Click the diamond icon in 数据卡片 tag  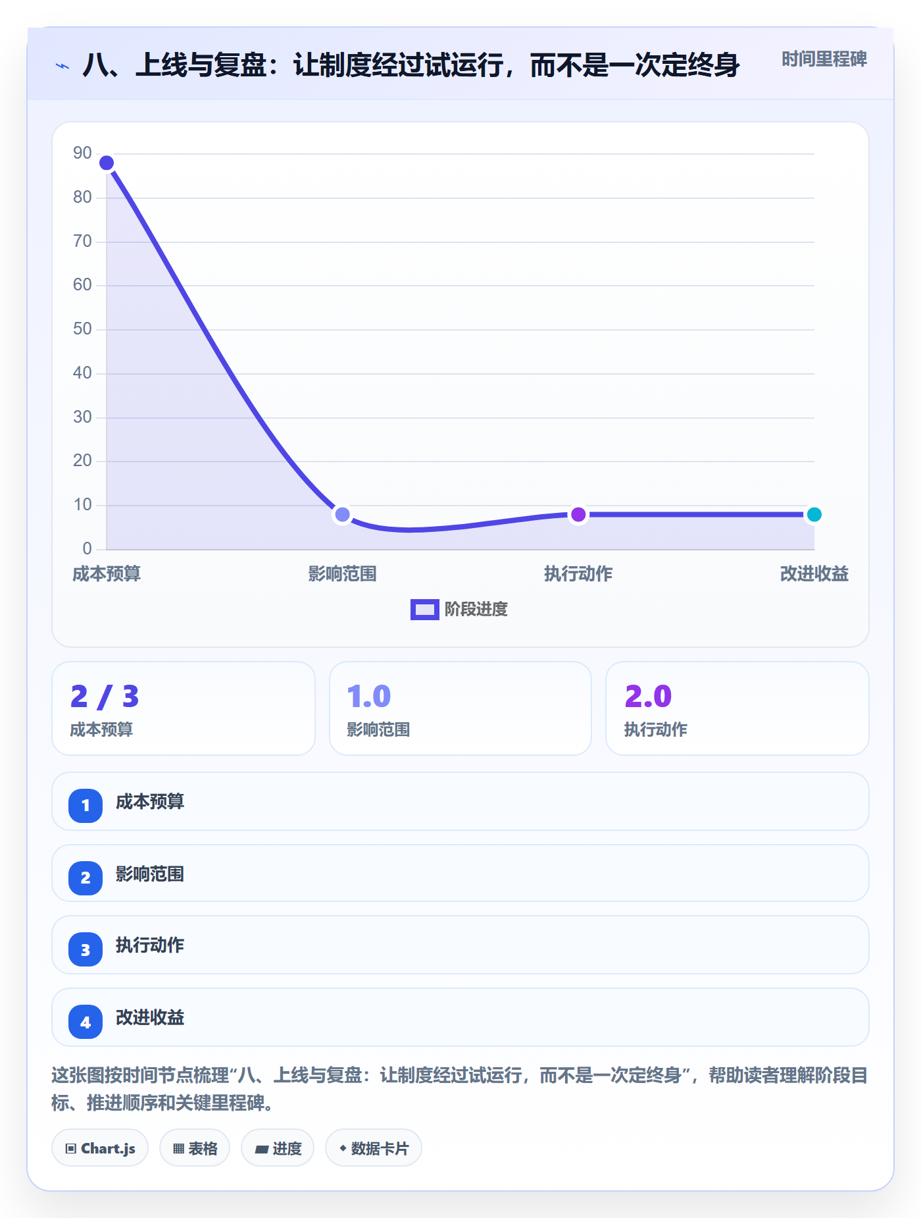343,1148
